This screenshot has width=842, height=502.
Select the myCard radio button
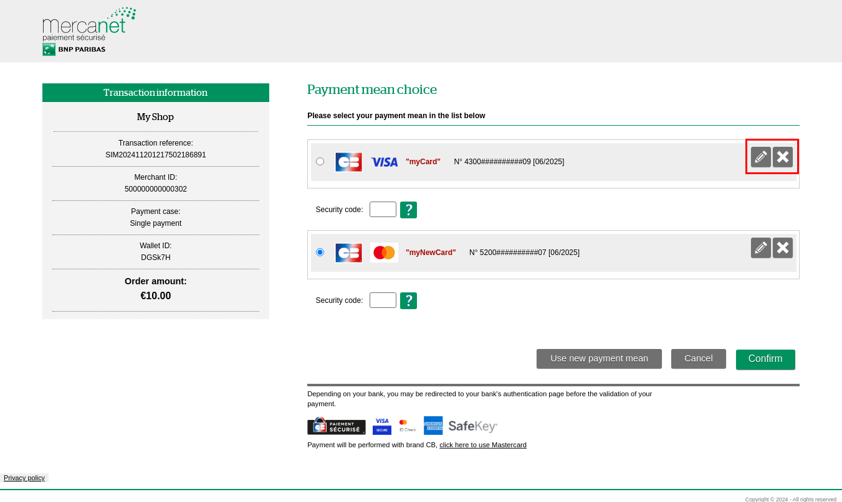[320, 162]
